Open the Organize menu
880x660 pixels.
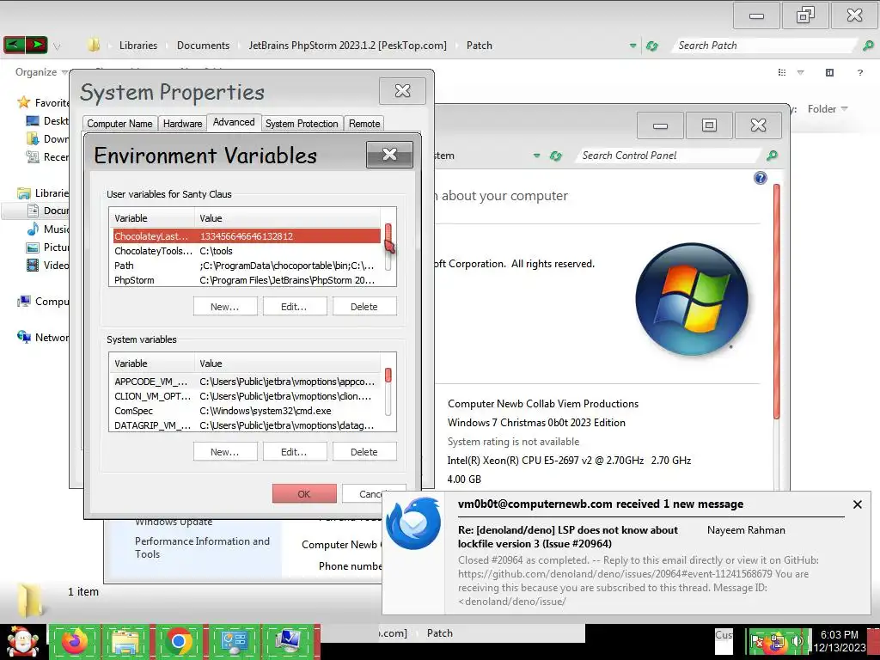tap(41, 72)
